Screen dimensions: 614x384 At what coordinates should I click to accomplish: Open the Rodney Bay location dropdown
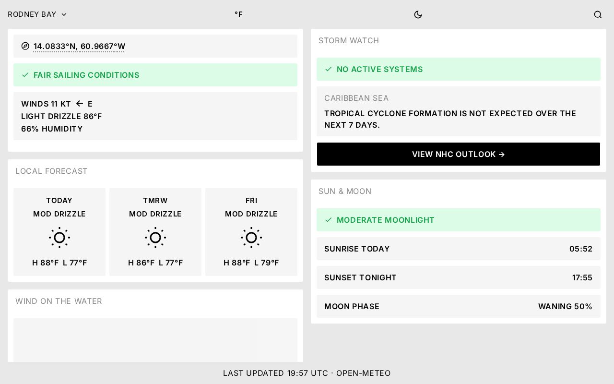pos(37,14)
